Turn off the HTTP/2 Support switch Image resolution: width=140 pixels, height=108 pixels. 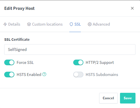(78, 62)
